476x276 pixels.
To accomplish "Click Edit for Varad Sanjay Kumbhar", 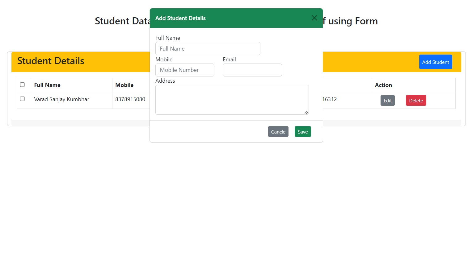I will 387,100.
